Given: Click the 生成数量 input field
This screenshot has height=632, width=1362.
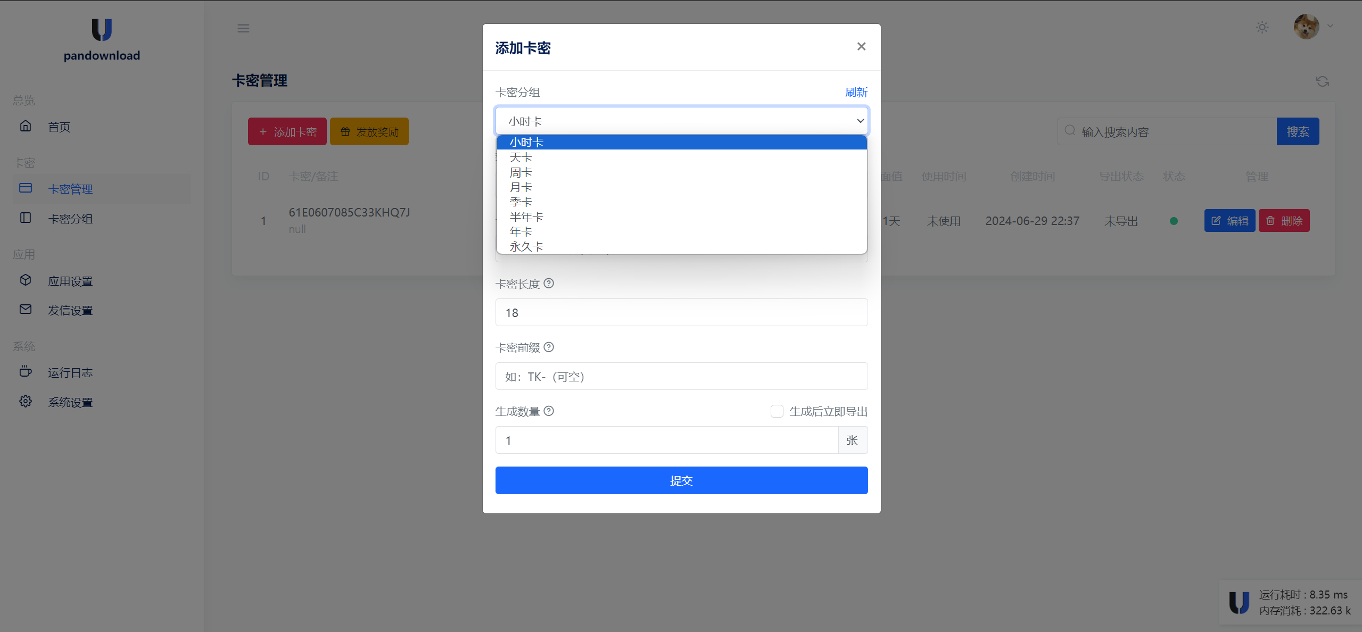Looking at the screenshot, I should point(665,440).
